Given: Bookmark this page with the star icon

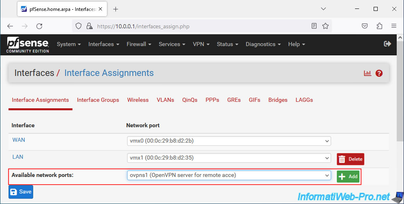Looking at the screenshot, I should 325,26.
